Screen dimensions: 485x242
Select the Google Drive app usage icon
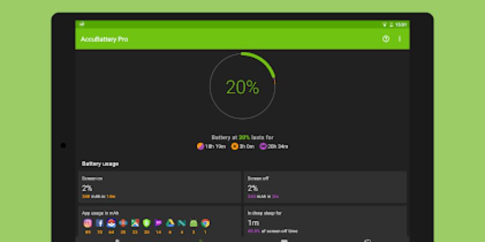(170, 223)
